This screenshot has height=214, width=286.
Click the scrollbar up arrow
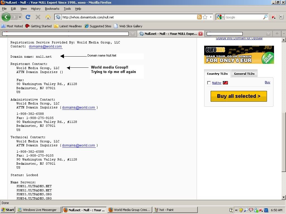(x=284, y=40)
